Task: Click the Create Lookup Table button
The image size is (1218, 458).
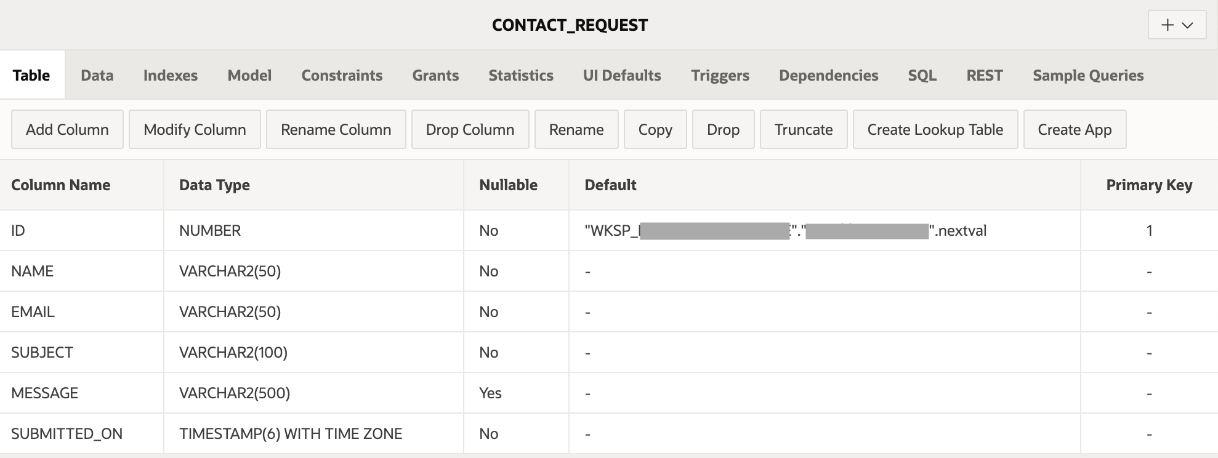Action: (x=935, y=129)
